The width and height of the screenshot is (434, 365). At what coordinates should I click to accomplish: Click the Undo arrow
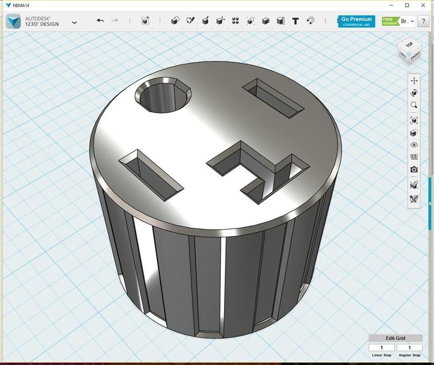100,21
